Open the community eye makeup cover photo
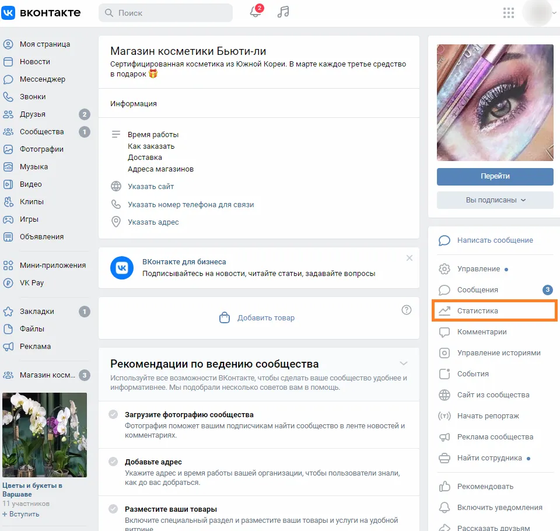The image size is (560, 531). pos(495,103)
